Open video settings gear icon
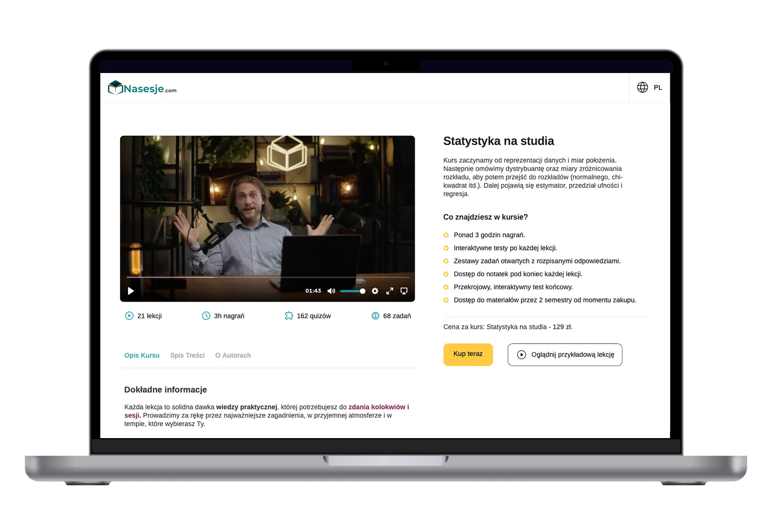The image size is (772, 524). point(375,291)
